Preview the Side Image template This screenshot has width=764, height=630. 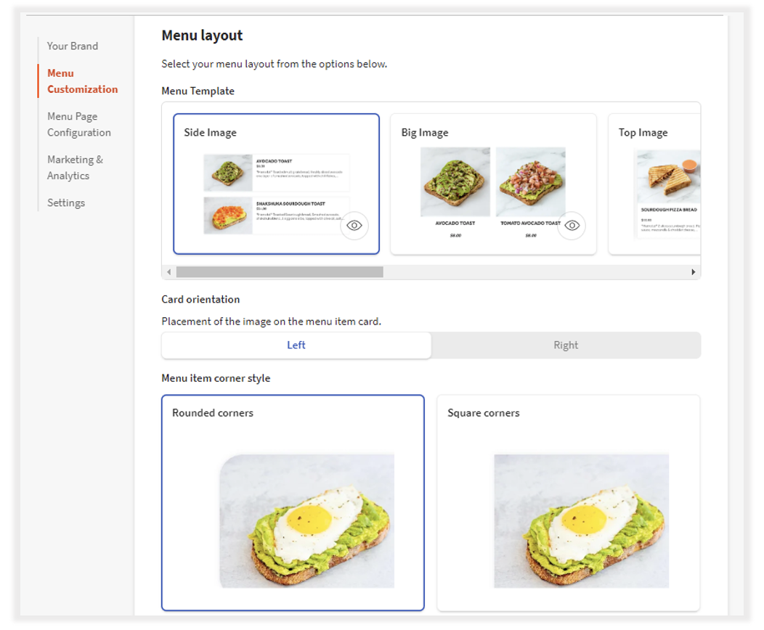(354, 226)
